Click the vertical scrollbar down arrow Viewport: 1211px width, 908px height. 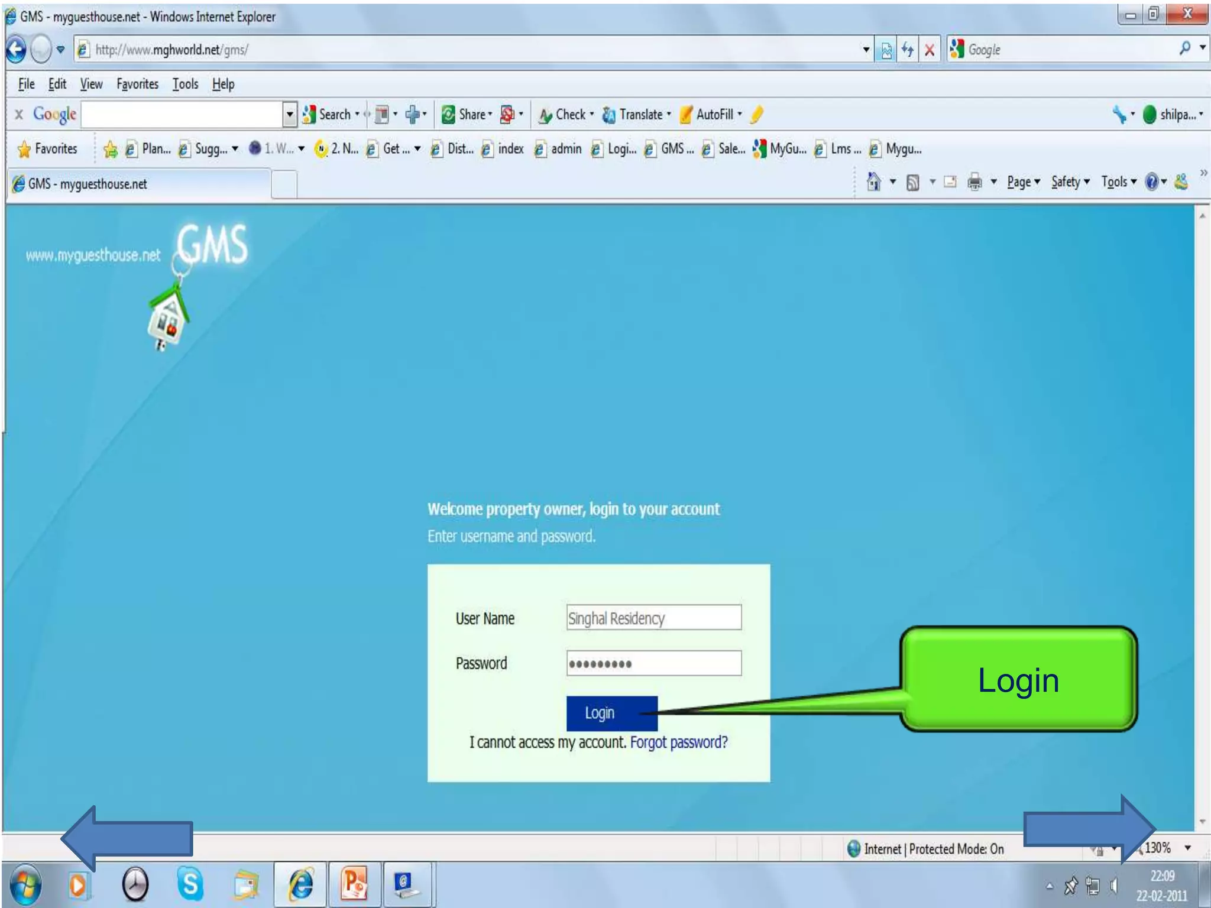click(x=1202, y=822)
